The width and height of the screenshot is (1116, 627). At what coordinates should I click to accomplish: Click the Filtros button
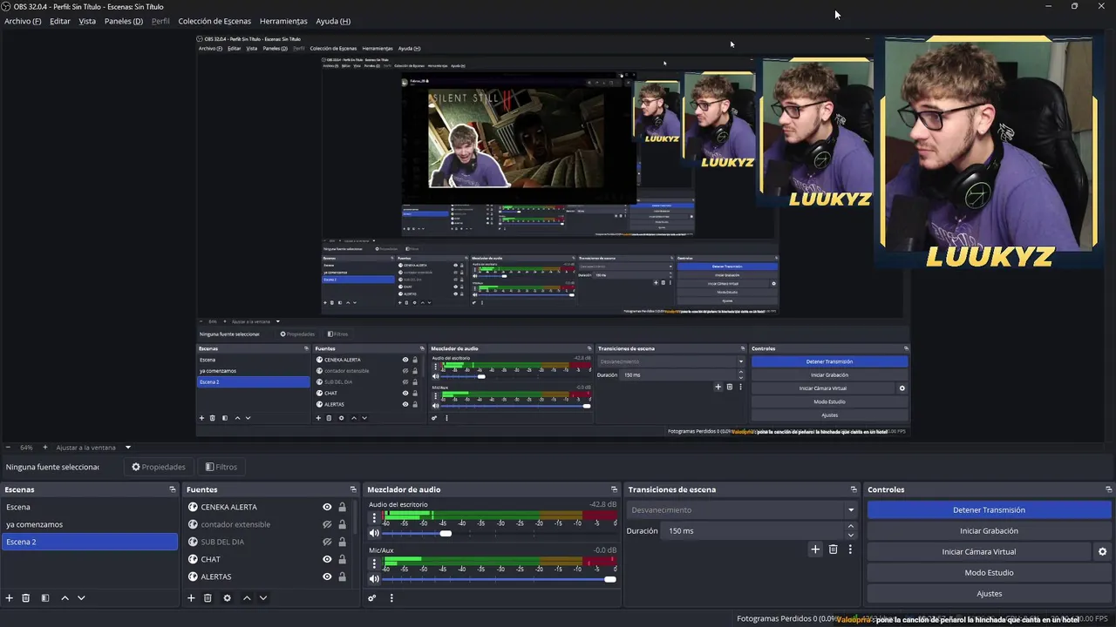point(221,467)
